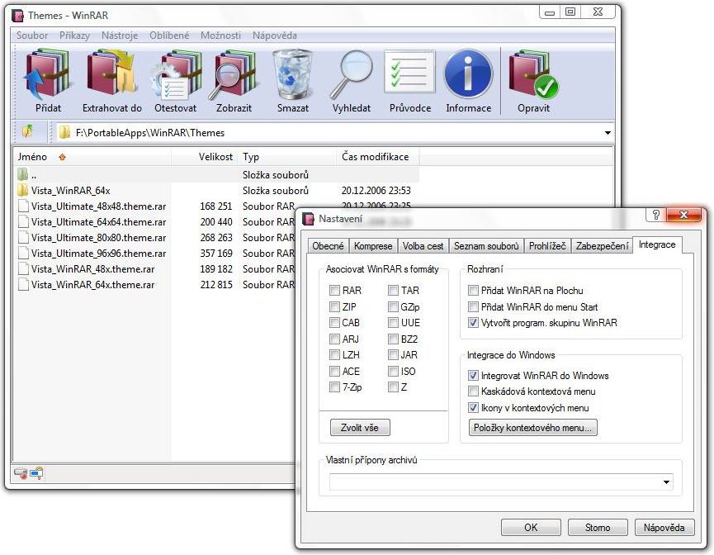This screenshot has height=555, width=714.
Task: Sort files by Jméno column header
Action: pyautogui.click(x=92, y=157)
